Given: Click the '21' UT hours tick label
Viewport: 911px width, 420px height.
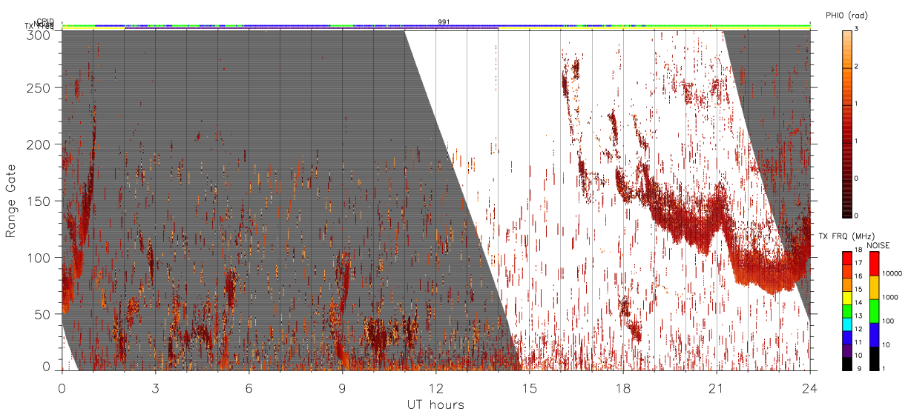Looking at the screenshot, I should pyautogui.click(x=717, y=387).
